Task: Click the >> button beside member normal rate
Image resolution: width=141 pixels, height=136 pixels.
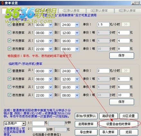Action: coord(126,24)
